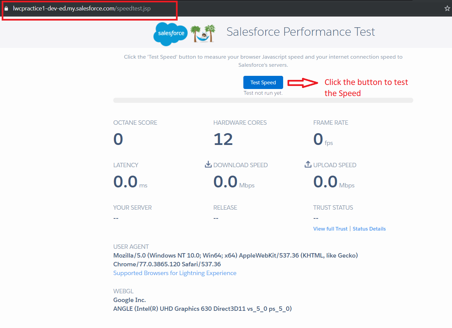Viewport: 452px width, 328px height.
Task: Open the View full Trust link
Action: pyautogui.click(x=330, y=229)
